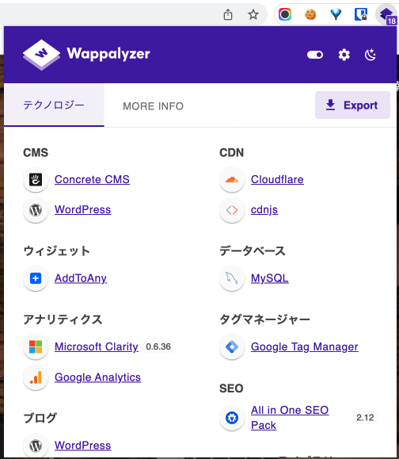Click the AddToAny plus icon
This screenshot has width=399, height=459.
point(36,278)
